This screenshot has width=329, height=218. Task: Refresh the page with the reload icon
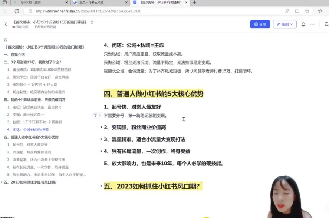17,11
